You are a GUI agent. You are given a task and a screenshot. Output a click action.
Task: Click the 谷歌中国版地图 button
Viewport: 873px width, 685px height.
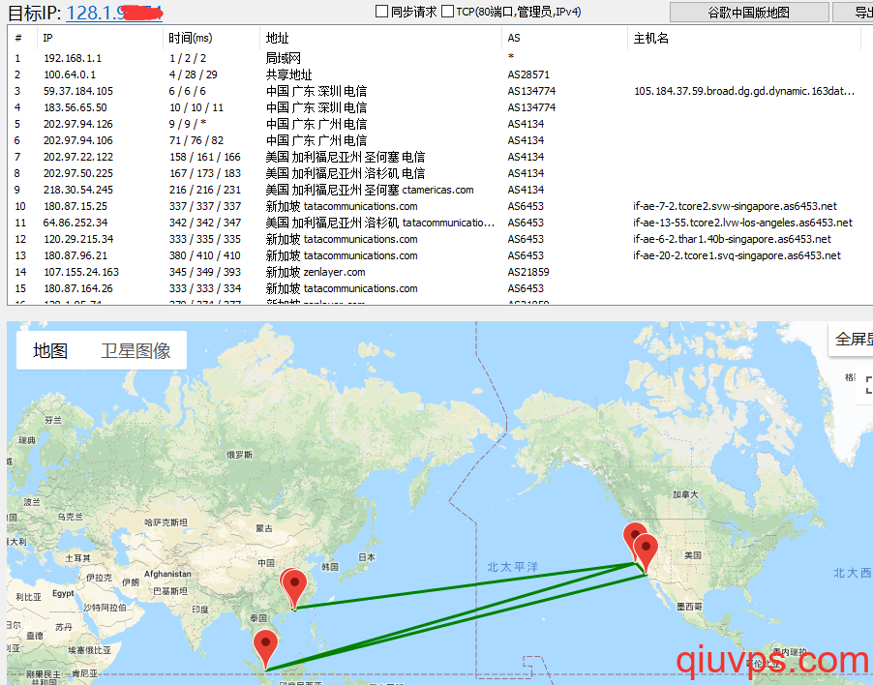tap(749, 13)
